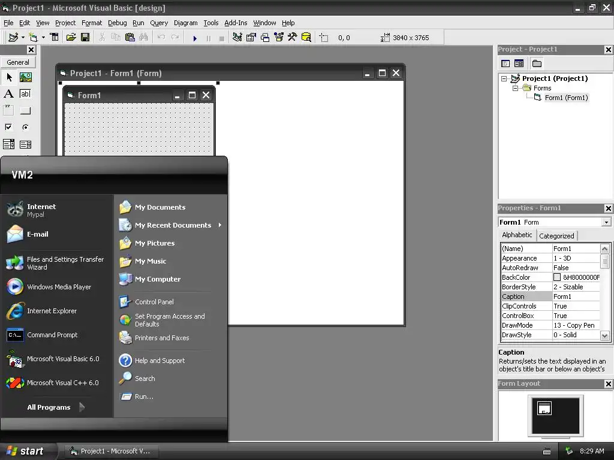Select the CheckBox control in the toolbox

[x=8, y=127]
